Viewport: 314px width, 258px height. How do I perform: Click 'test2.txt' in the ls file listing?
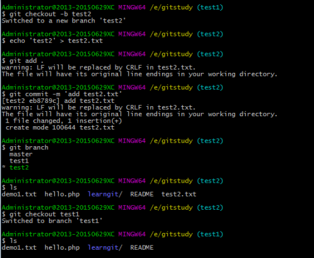pos(179,194)
